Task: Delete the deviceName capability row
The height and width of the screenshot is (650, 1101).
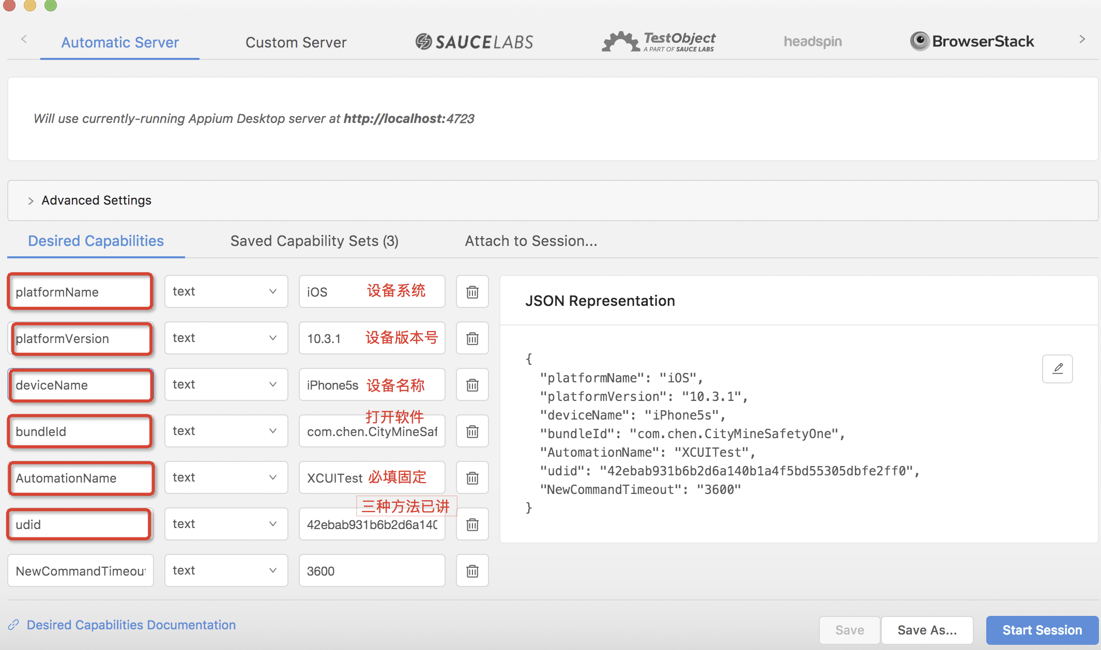Action: [472, 385]
